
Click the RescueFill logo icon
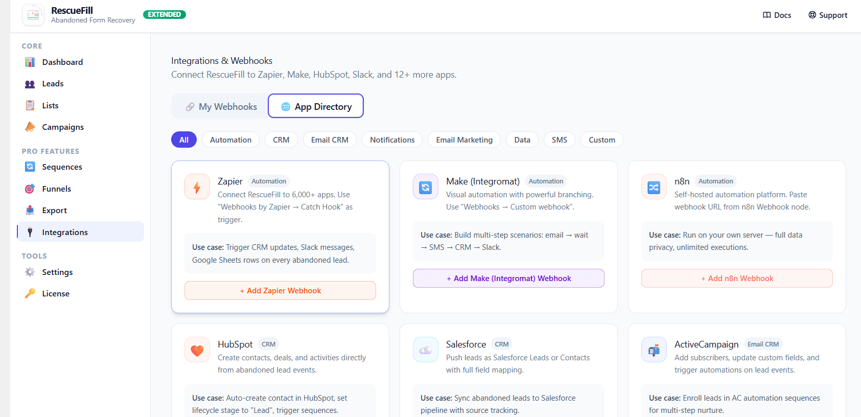pyautogui.click(x=33, y=15)
